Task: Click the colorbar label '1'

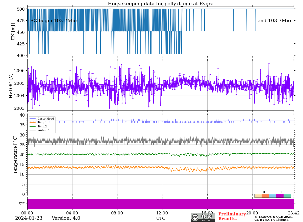Action: pos(282,192)
